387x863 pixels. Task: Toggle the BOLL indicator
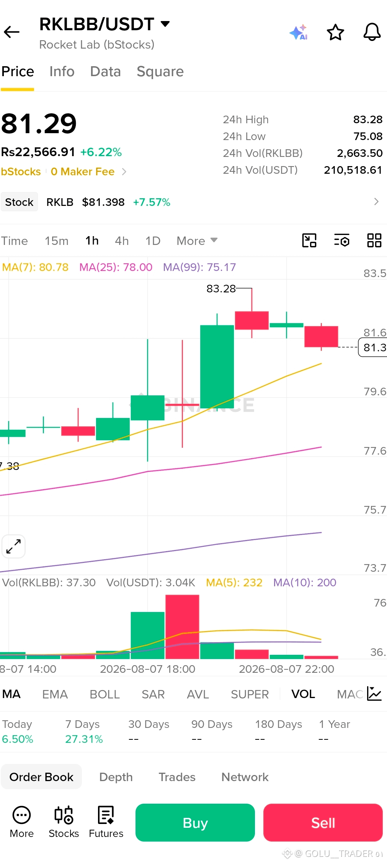105,694
